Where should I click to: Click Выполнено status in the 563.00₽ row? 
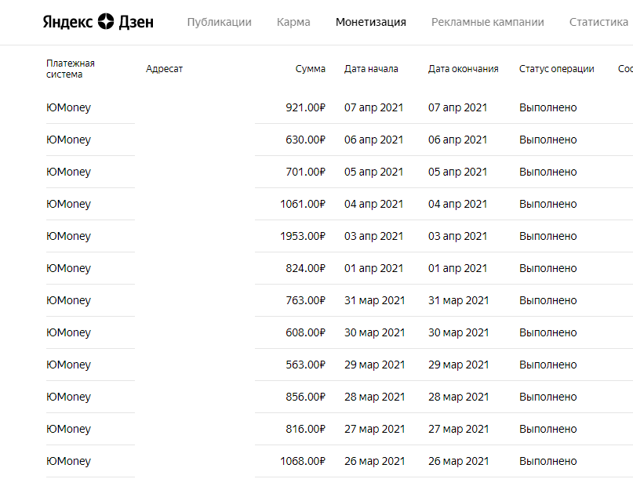point(548,365)
